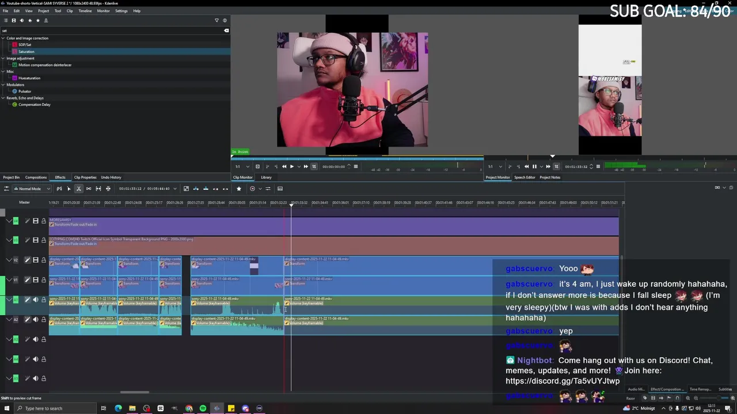Overwrite clip zone in timeline icon
737x414 pixels.
pyautogui.click(x=206, y=189)
